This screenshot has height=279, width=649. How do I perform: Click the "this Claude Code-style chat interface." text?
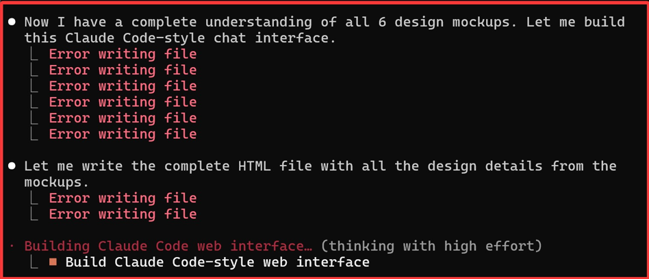coord(180,38)
